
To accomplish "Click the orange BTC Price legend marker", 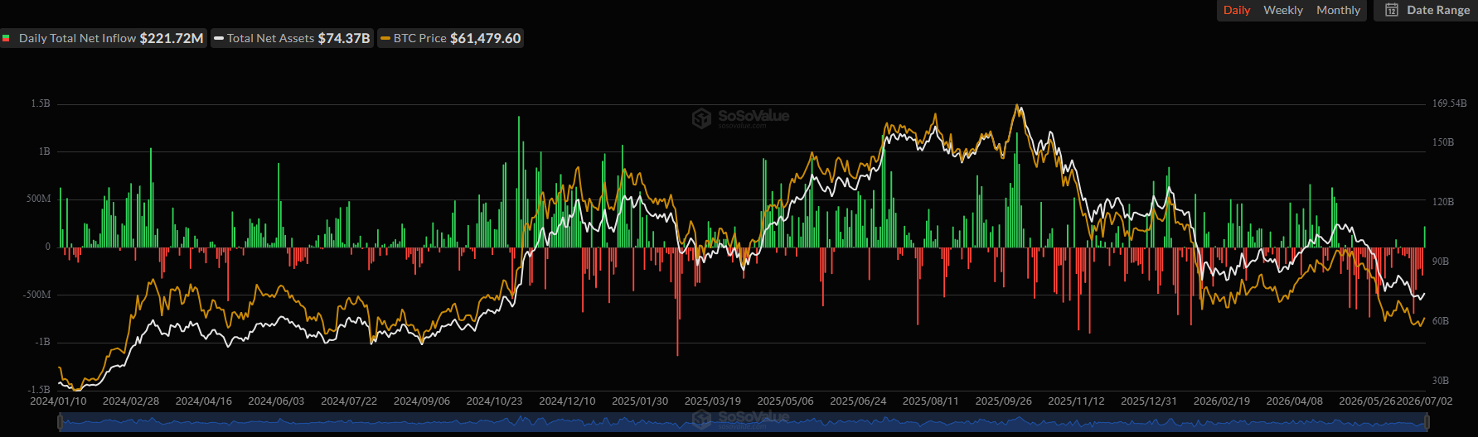I will pos(385,38).
